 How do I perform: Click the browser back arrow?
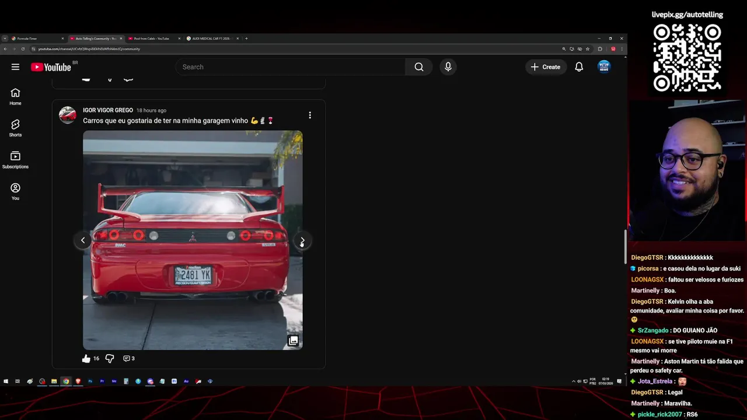5,49
